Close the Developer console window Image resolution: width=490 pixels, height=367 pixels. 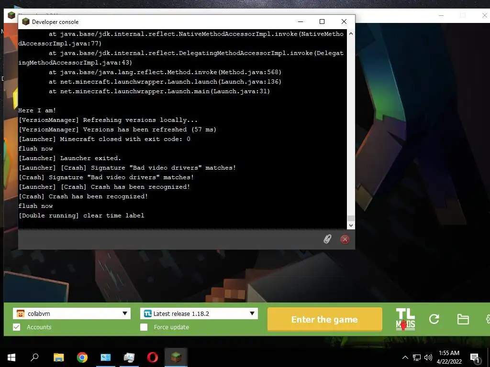344,22
